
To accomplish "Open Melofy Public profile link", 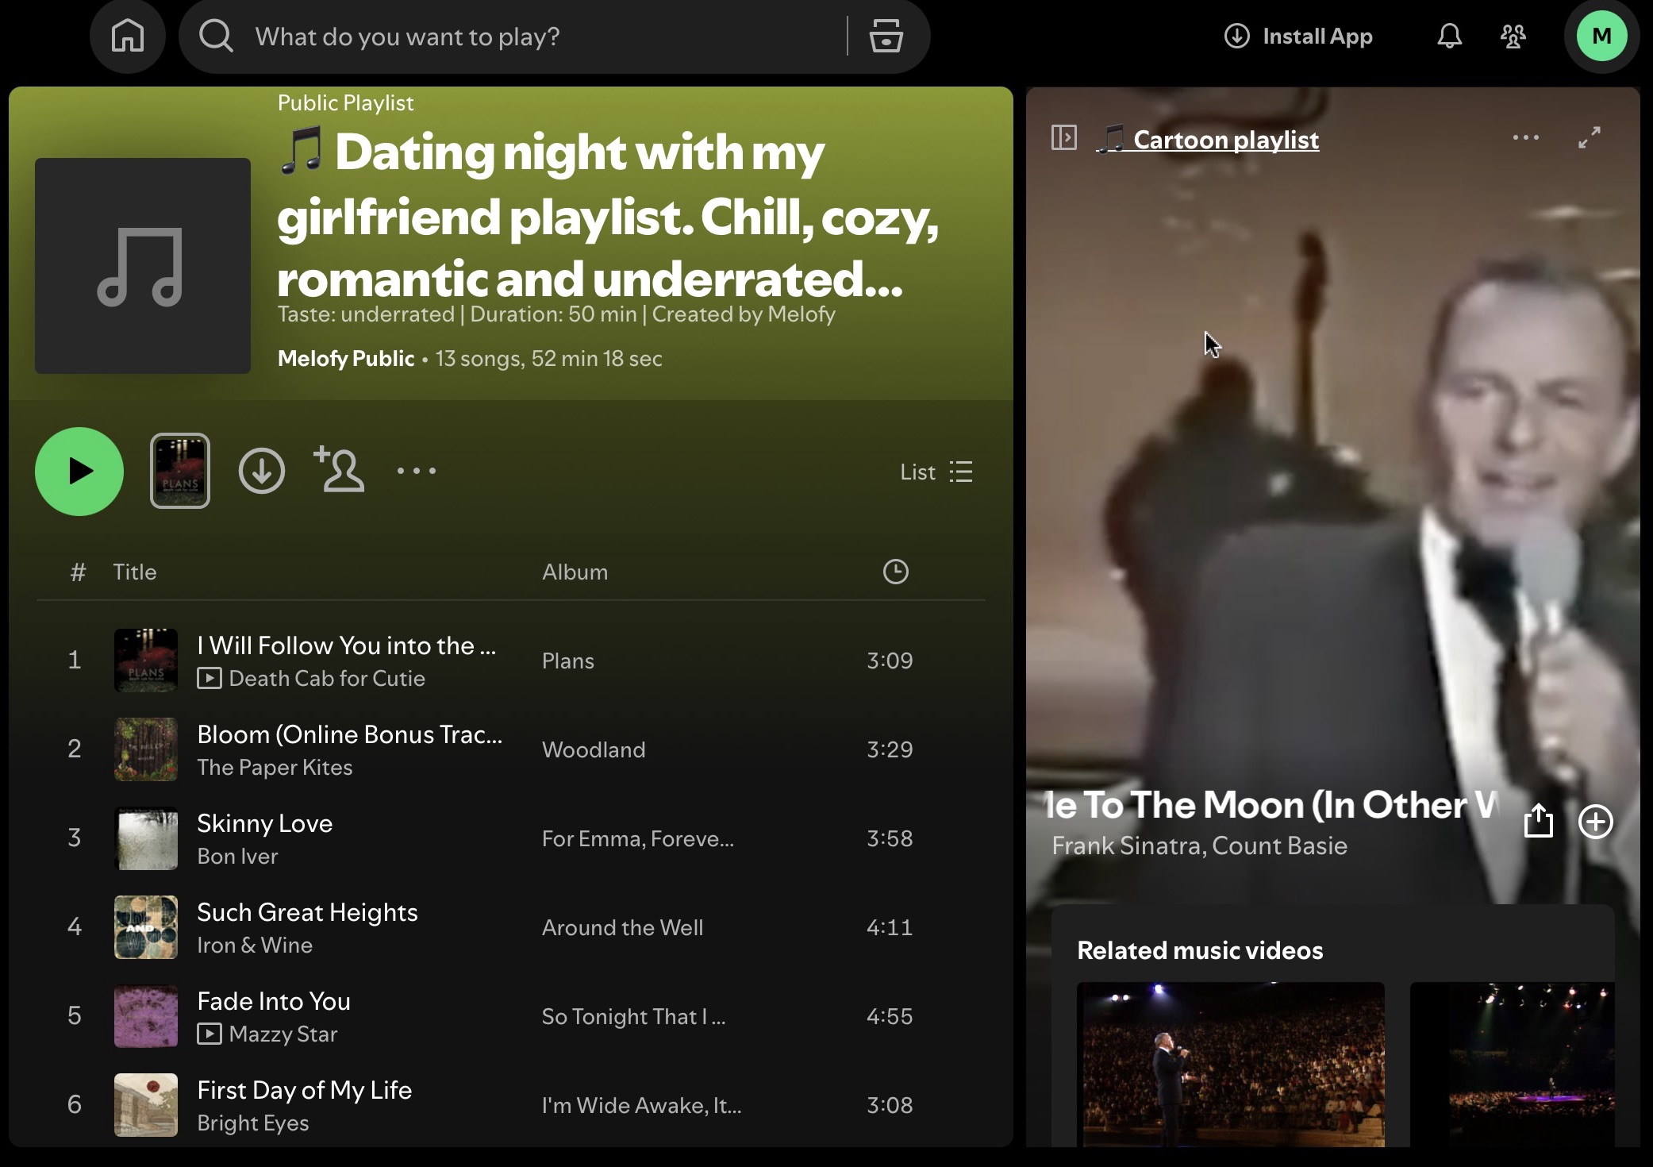I will (x=346, y=359).
